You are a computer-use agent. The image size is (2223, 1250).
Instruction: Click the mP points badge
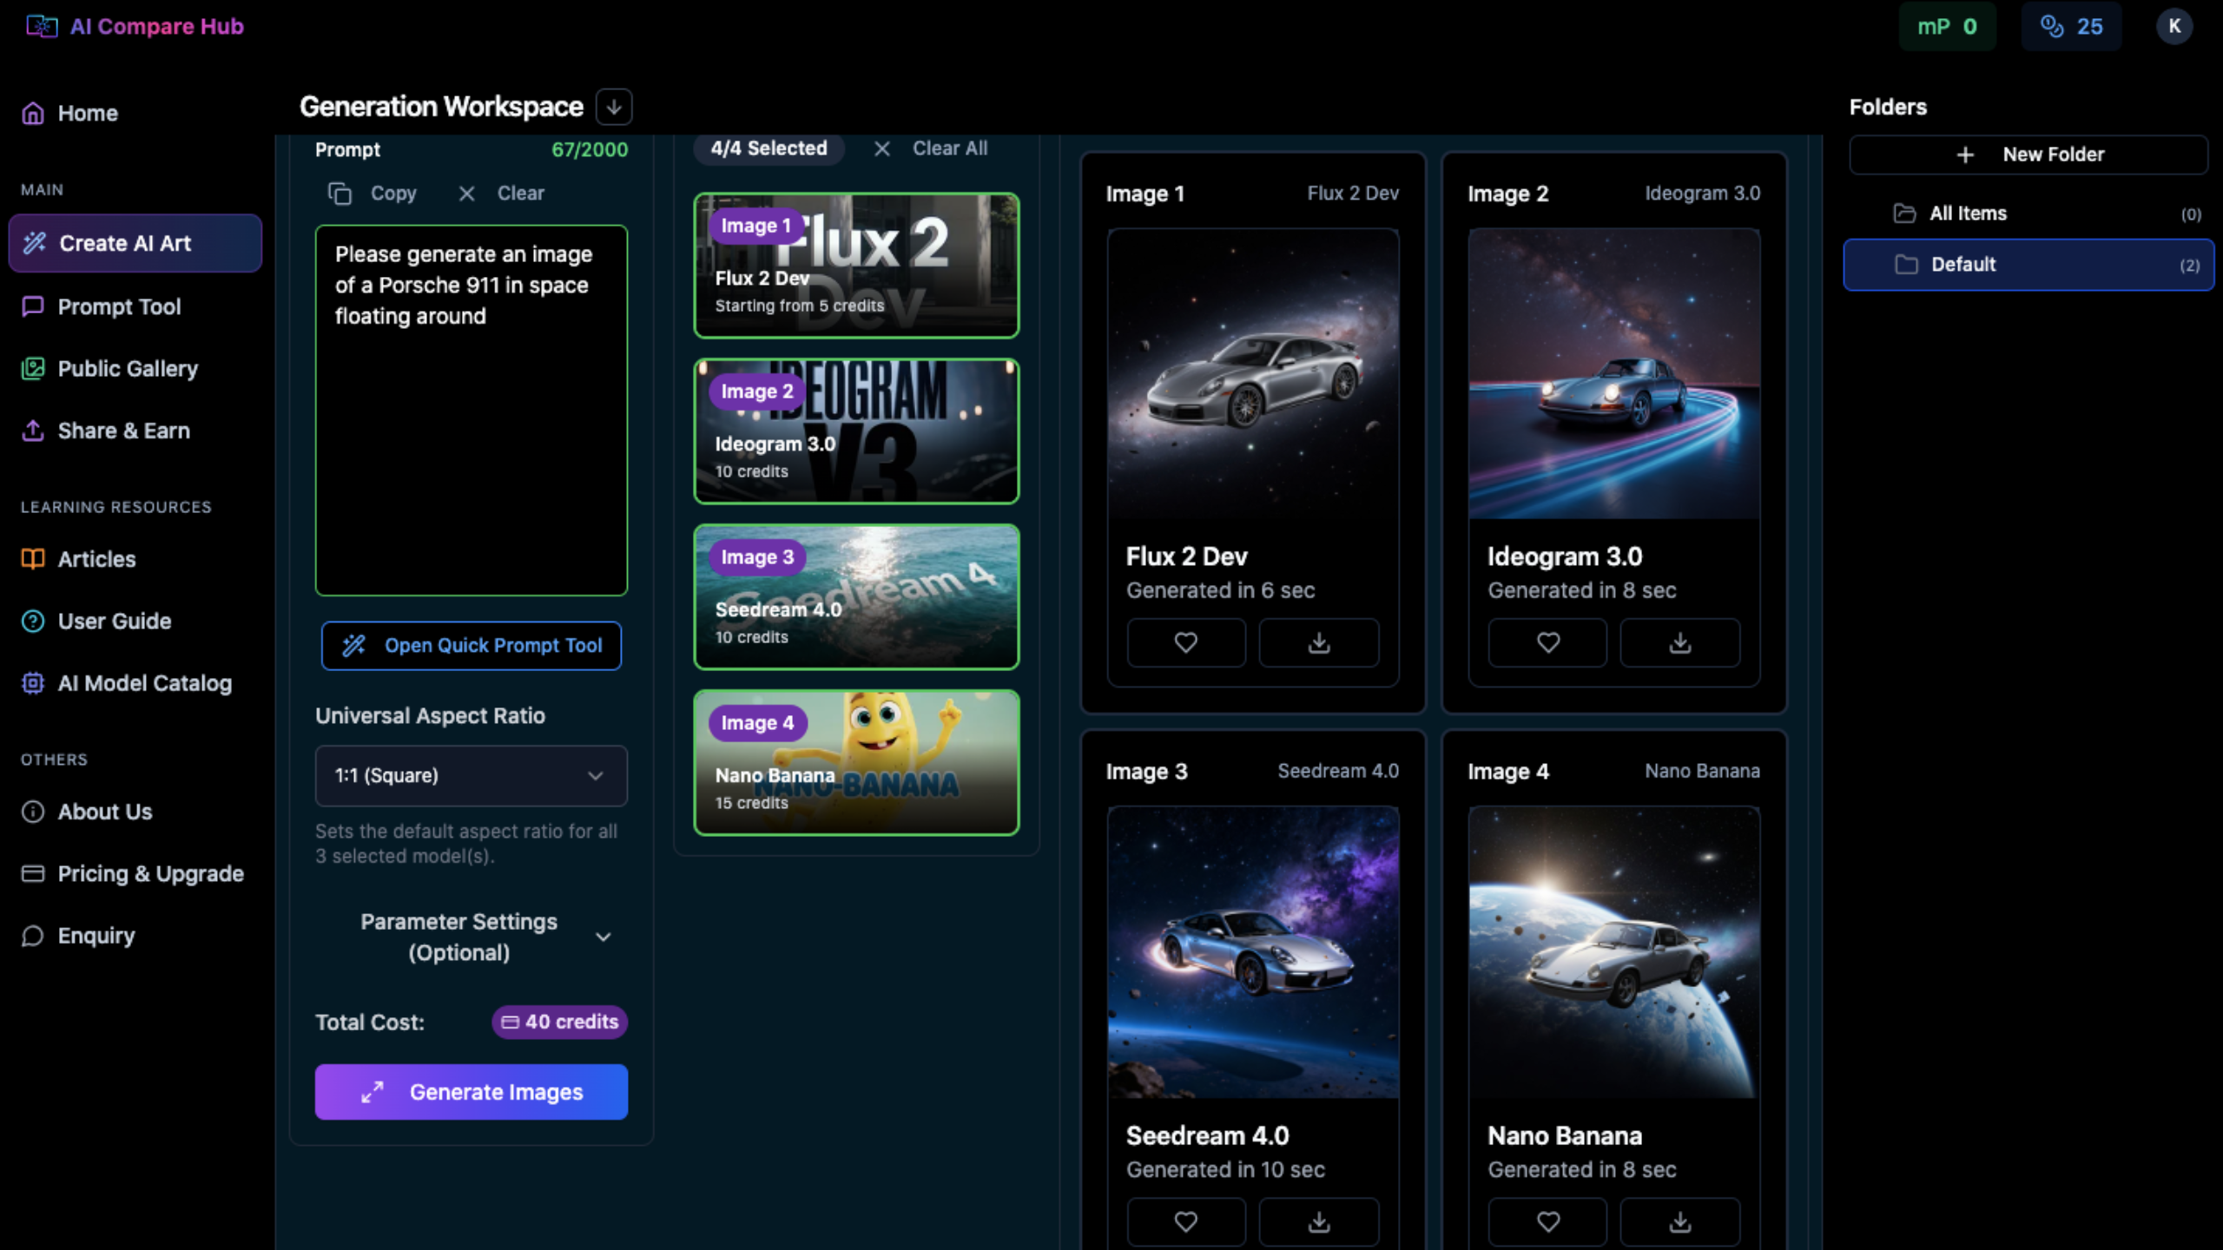point(1947,26)
